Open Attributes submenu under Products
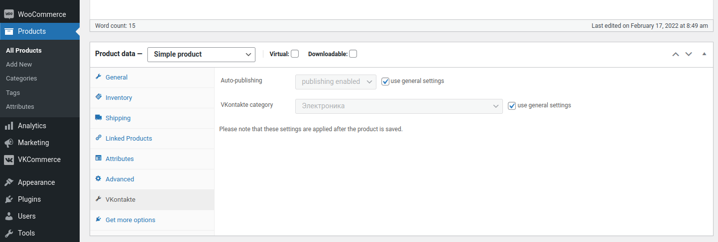This screenshot has width=718, height=242. [20, 106]
